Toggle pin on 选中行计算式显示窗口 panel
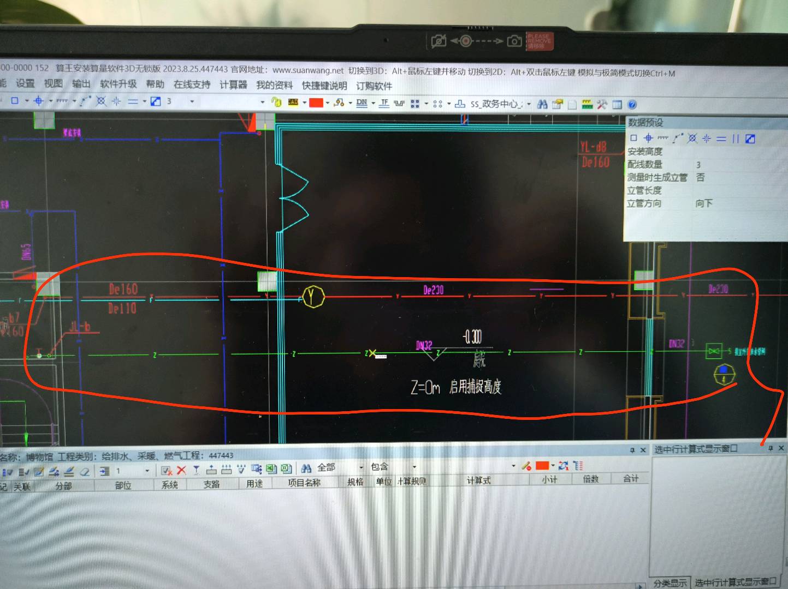788x589 pixels. (x=771, y=448)
